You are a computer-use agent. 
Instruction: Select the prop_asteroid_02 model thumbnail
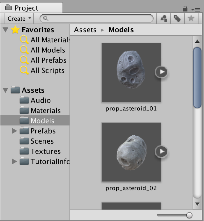point(131,152)
